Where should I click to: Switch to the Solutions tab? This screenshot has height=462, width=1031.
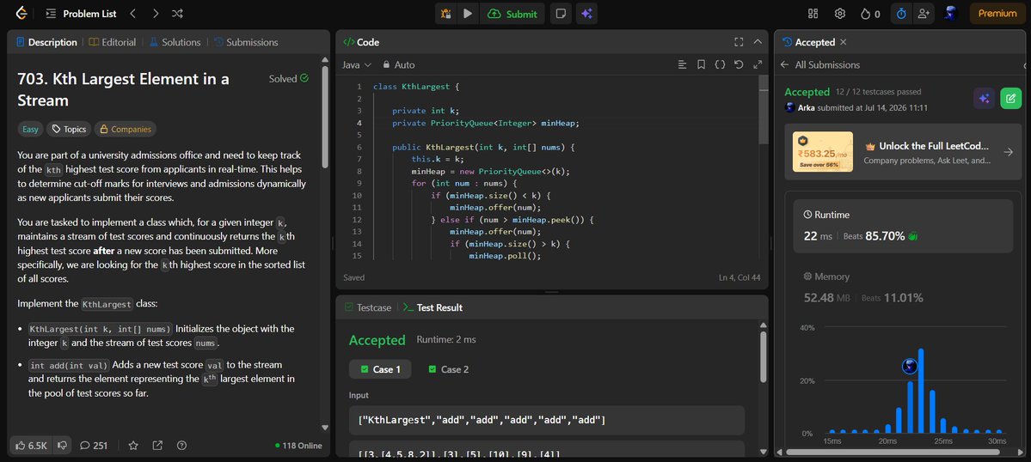click(x=175, y=42)
